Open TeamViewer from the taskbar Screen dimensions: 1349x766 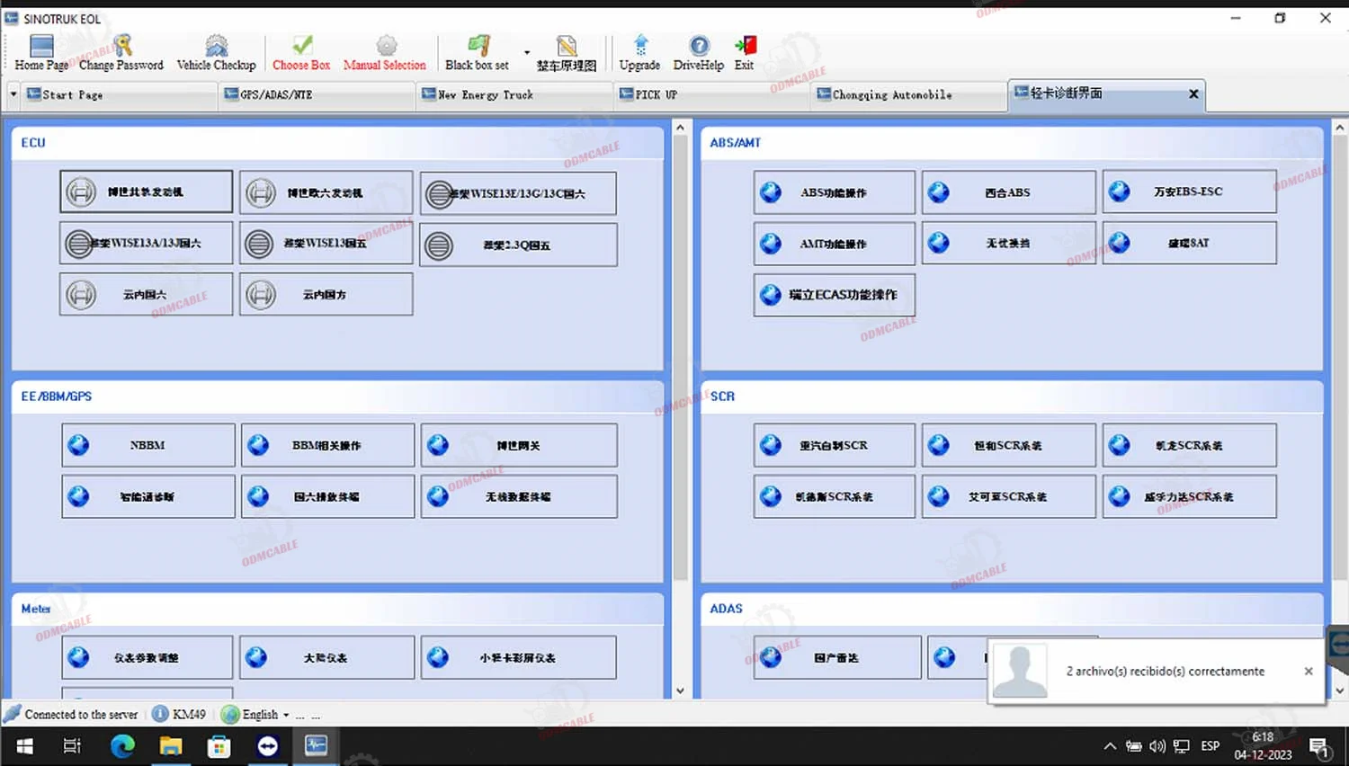tap(268, 745)
